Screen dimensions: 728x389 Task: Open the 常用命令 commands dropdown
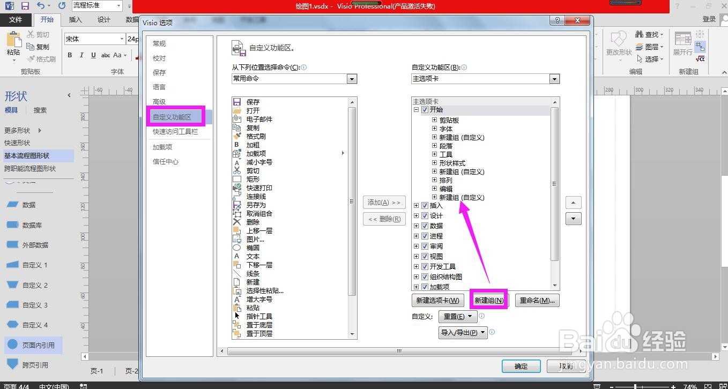[352, 79]
